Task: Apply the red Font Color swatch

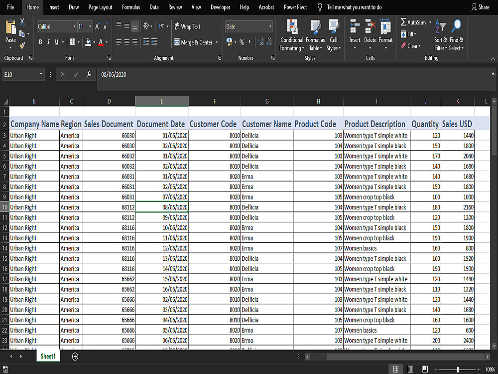Action: (x=101, y=42)
